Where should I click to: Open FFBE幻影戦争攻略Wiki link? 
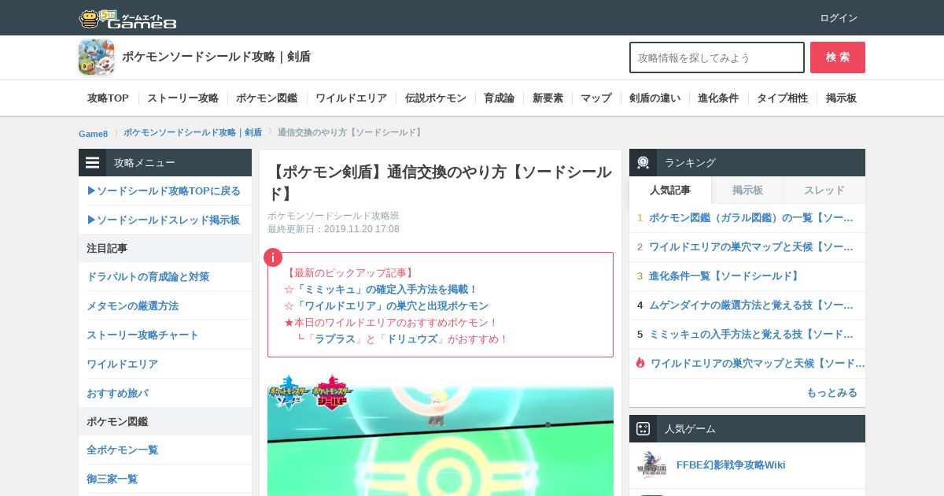731,465
